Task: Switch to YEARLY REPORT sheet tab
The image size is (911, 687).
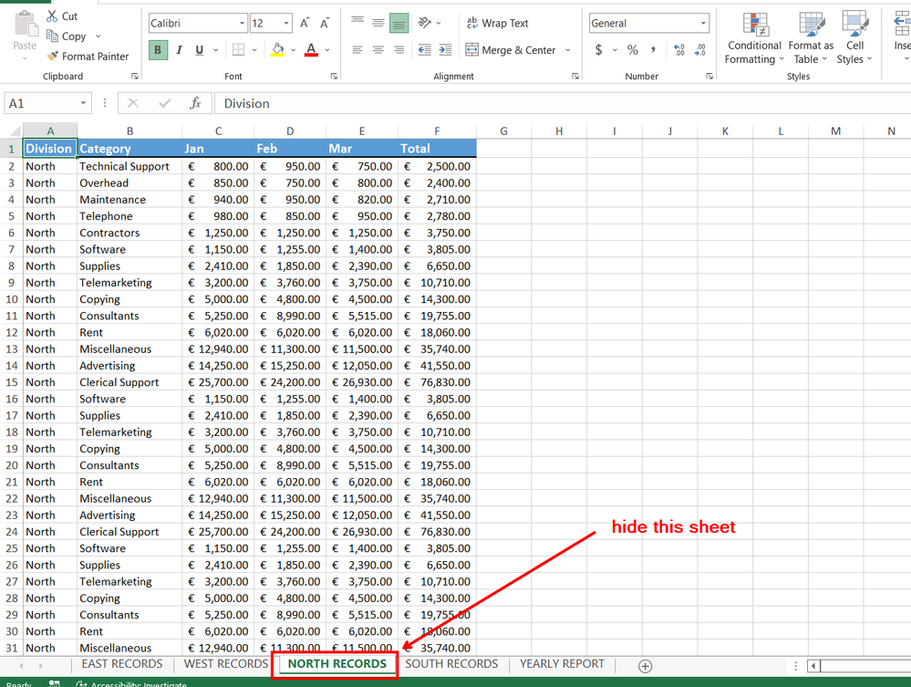Action: click(x=562, y=664)
